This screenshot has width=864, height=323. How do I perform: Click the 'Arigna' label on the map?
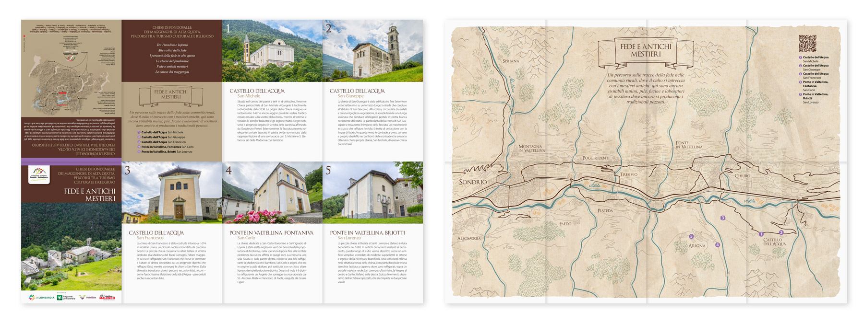pos(697,246)
